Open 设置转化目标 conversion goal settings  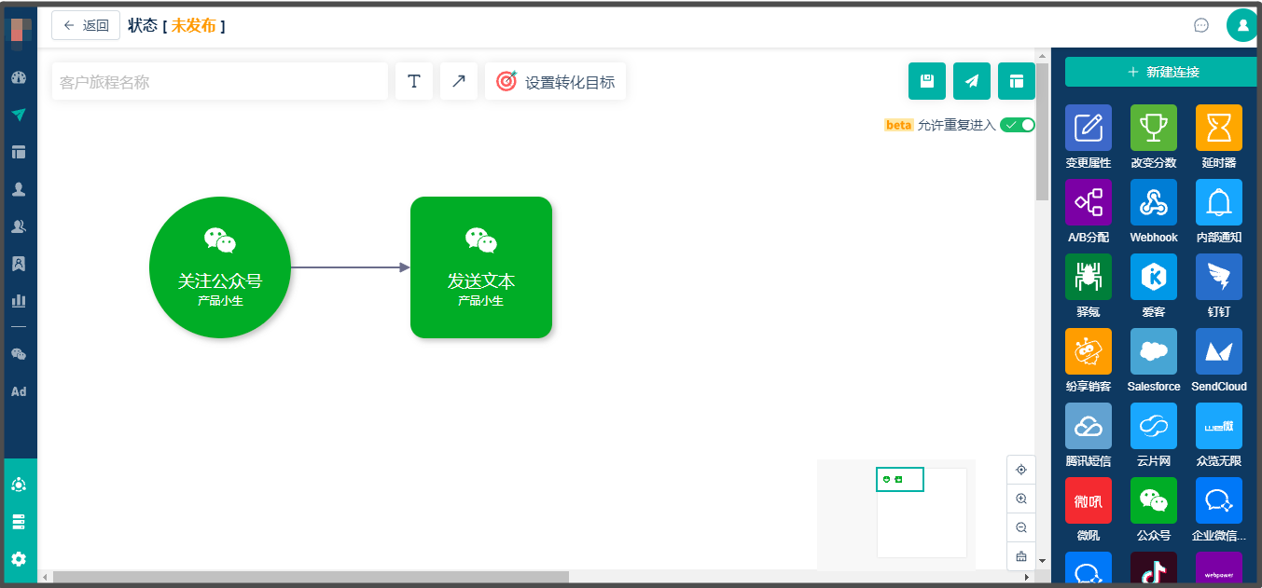pos(556,81)
